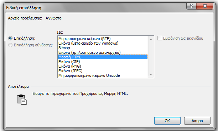218x131 pixels.
Task: Pick Εικόνα (PNG) from the list
Action: pos(103,66)
